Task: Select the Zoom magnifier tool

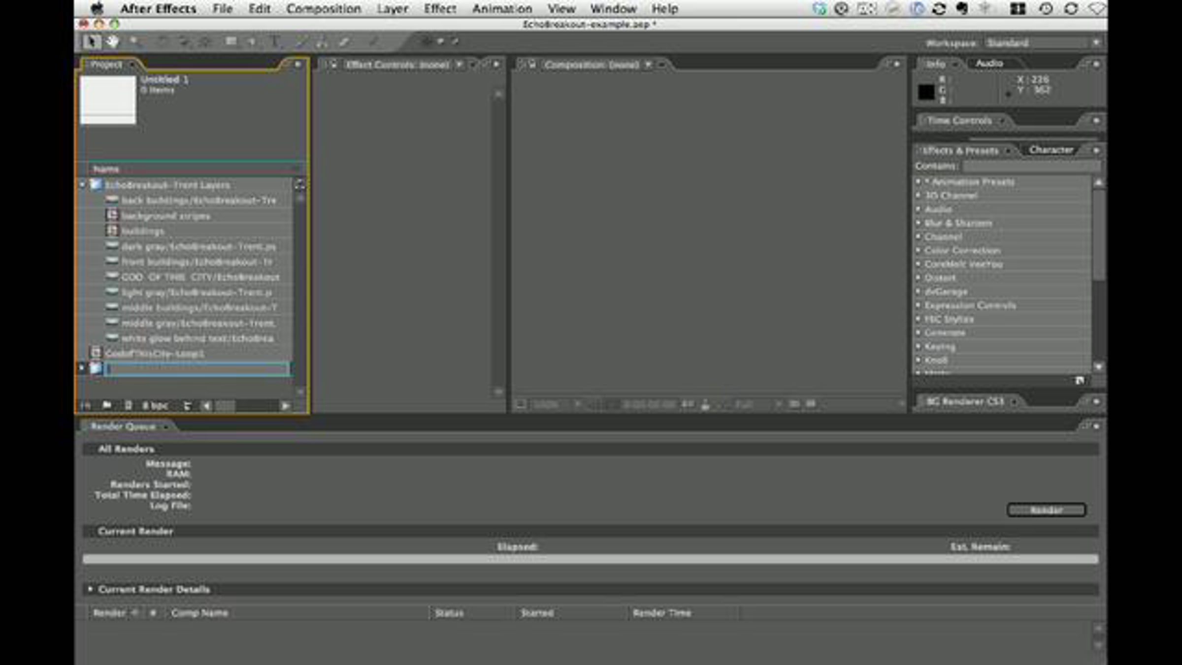Action: click(134, 42)
